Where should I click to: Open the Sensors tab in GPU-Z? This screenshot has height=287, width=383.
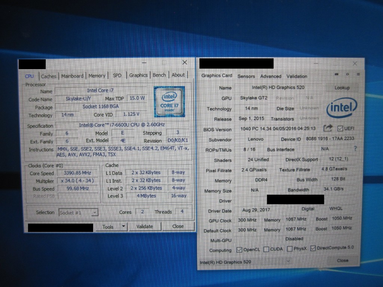(246, 76)
